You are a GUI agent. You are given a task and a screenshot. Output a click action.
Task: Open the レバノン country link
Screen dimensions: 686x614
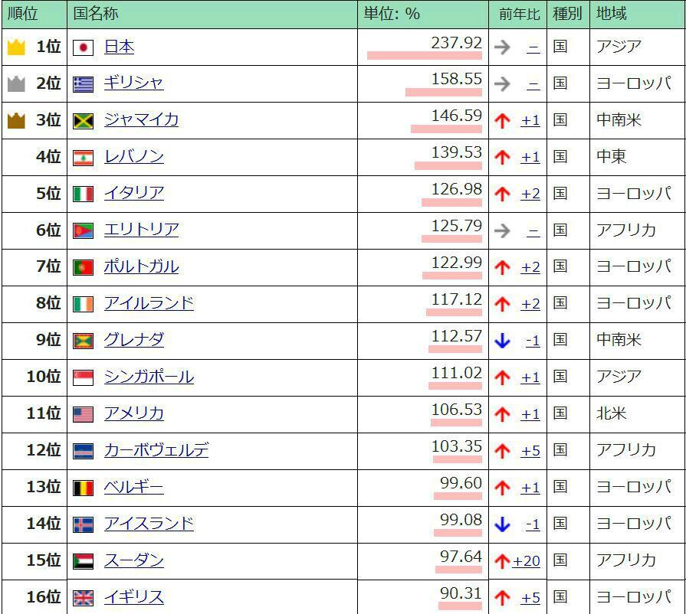pos(134,157)
